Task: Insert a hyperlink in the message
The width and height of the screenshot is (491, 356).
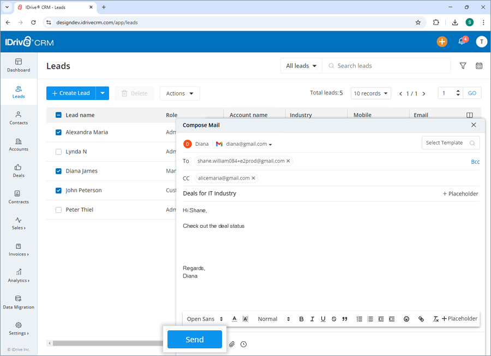Action: pos(421,319)
